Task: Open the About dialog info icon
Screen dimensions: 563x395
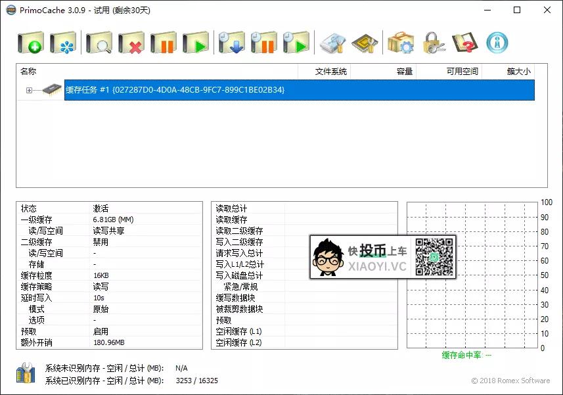Action: point(496,41)
